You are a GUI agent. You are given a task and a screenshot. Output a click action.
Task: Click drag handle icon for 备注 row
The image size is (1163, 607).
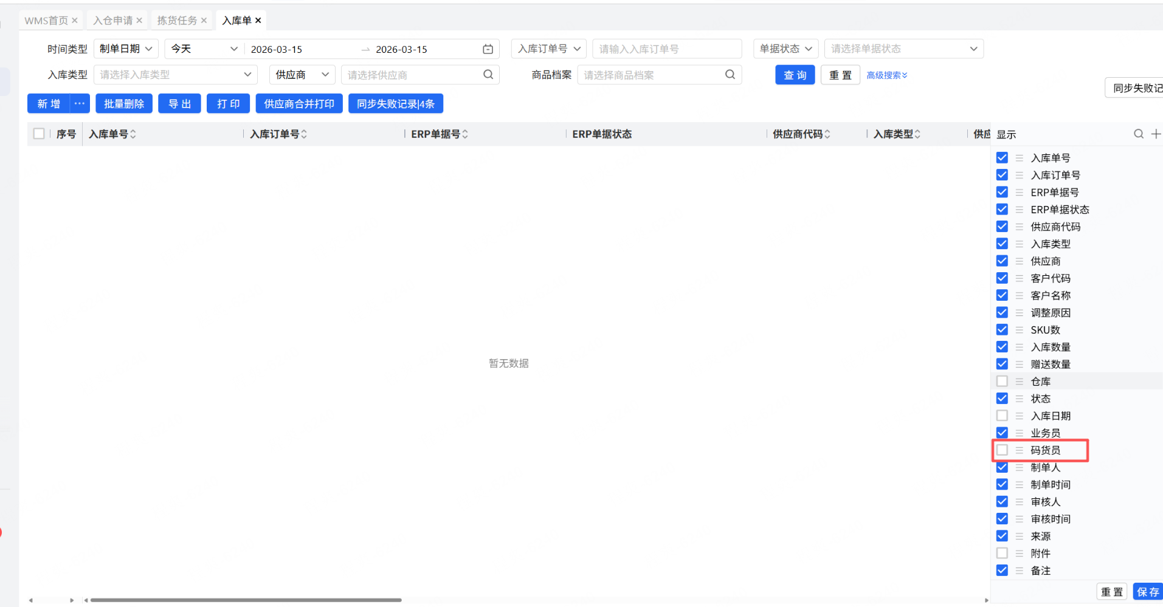[x=1020, y=571]
